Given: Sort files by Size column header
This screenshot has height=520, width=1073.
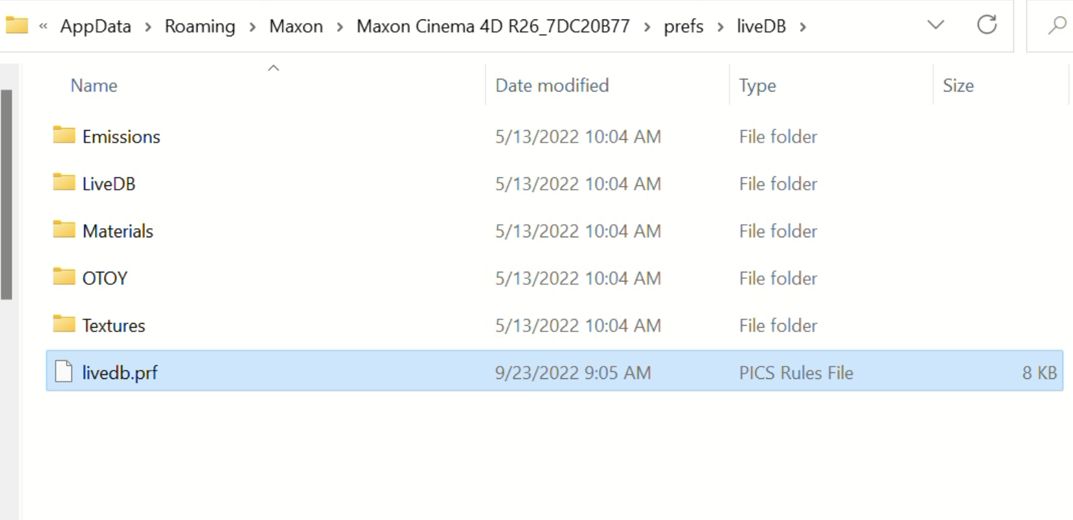Looking at the screenshot, I should click(x=958, y=86).
